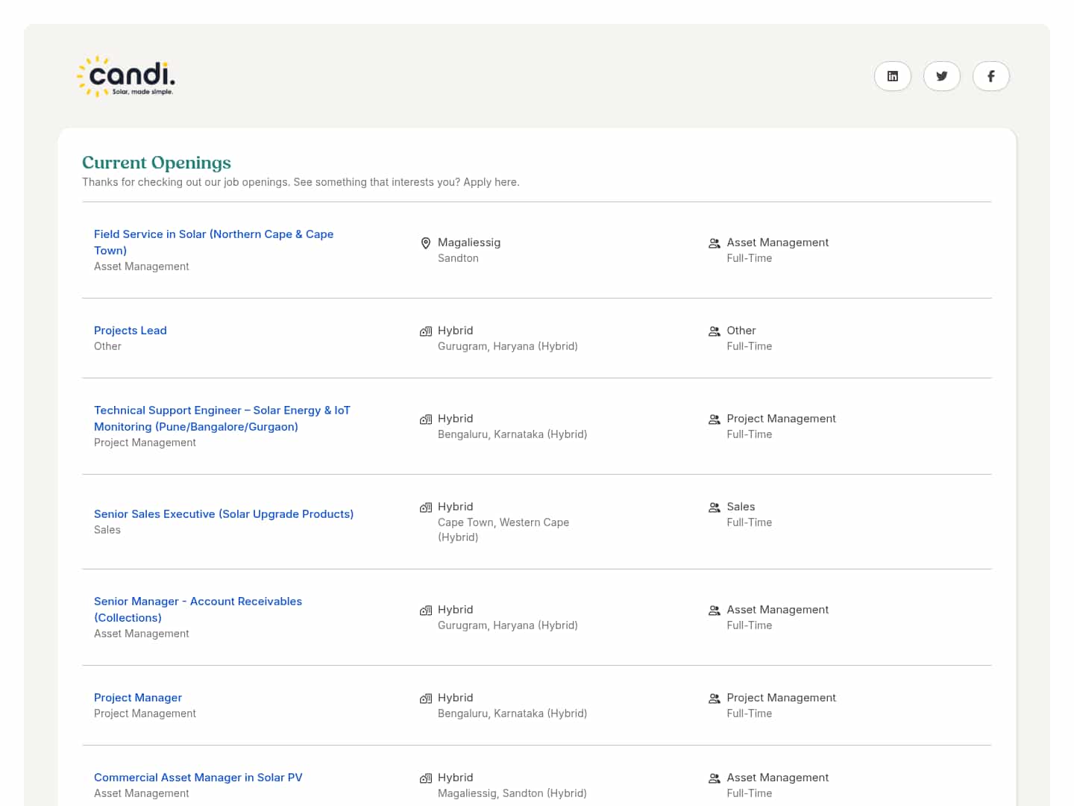Click the Current Openings heading
Viewport: 1074px width, 806px height.
coord(157,163)
